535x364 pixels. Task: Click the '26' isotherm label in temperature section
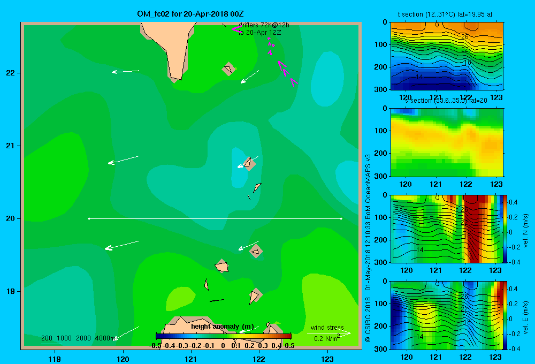(x=465, y=37)
